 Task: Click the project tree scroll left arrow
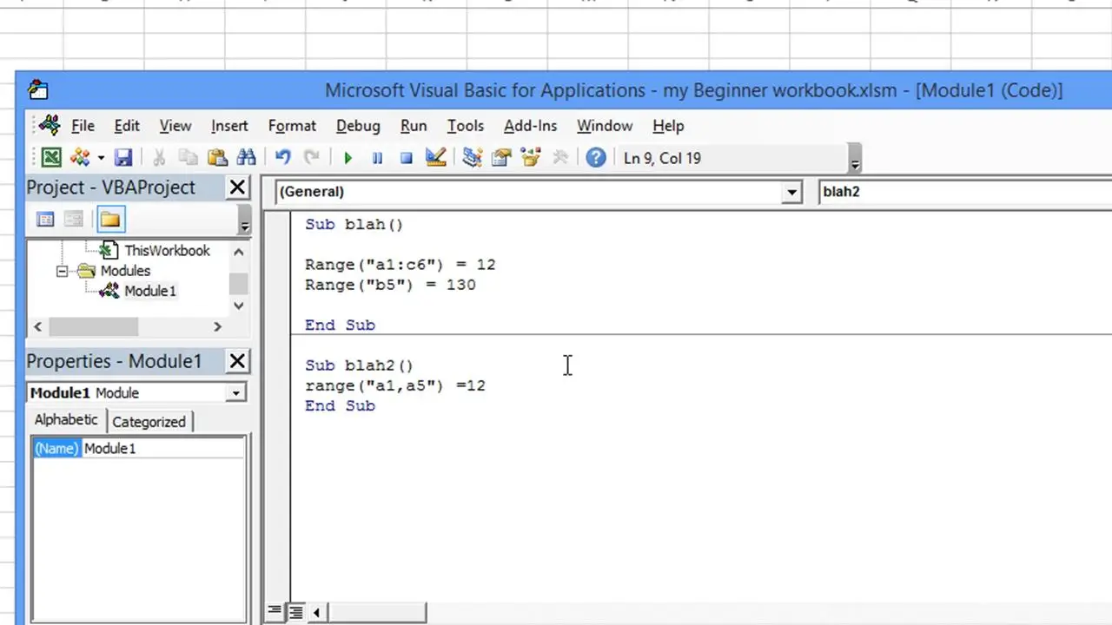pos(37,326)
